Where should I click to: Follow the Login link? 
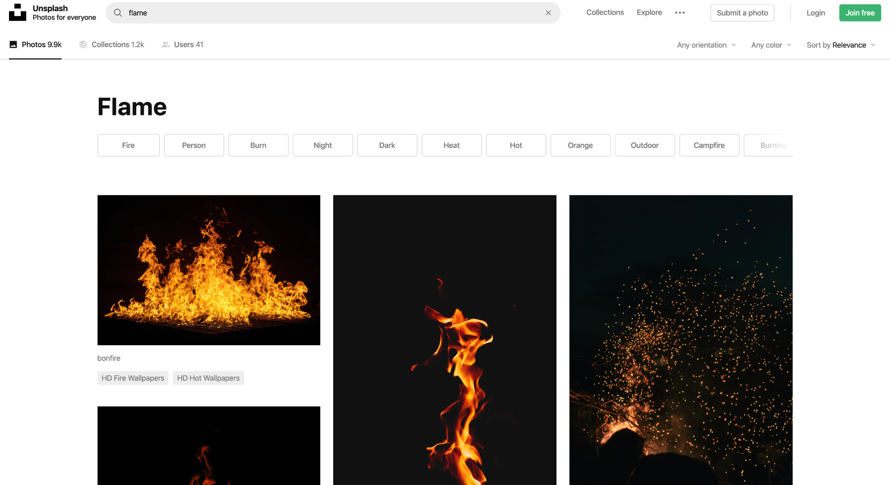[x=815, y=13]
